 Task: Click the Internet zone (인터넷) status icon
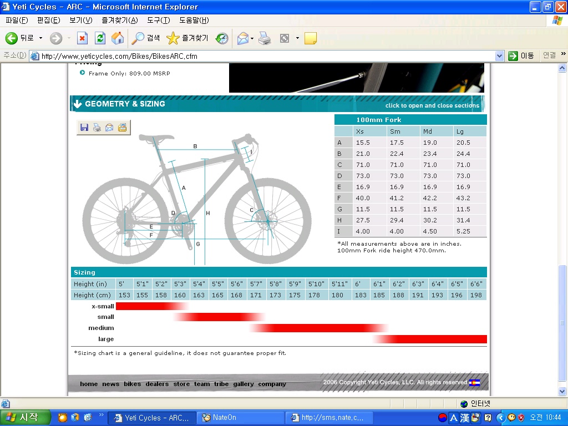point(464,404)
